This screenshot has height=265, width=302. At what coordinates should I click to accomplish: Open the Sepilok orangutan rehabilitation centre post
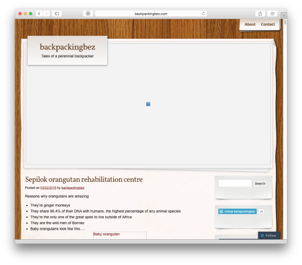tap(84, 179)
